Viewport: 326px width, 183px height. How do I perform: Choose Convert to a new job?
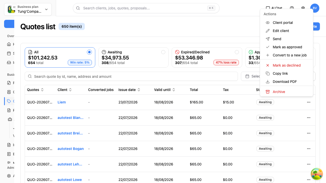[287, 55]
